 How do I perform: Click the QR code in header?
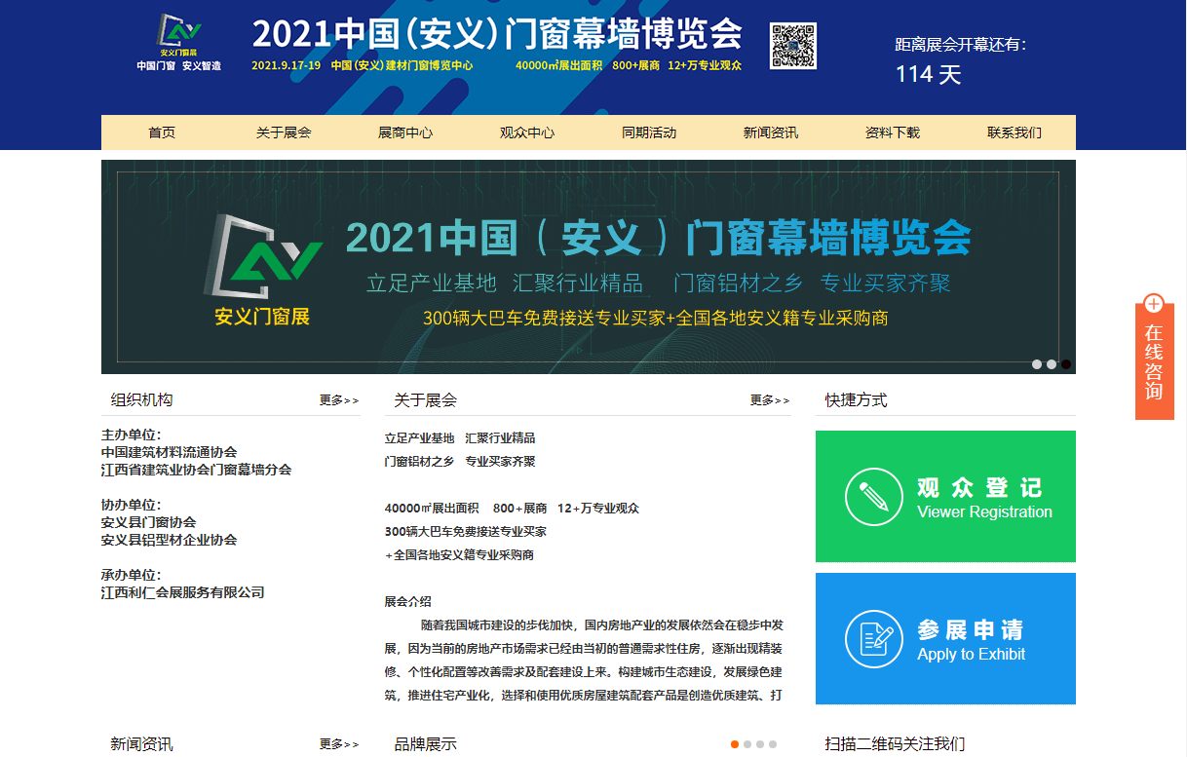[793, 46]
